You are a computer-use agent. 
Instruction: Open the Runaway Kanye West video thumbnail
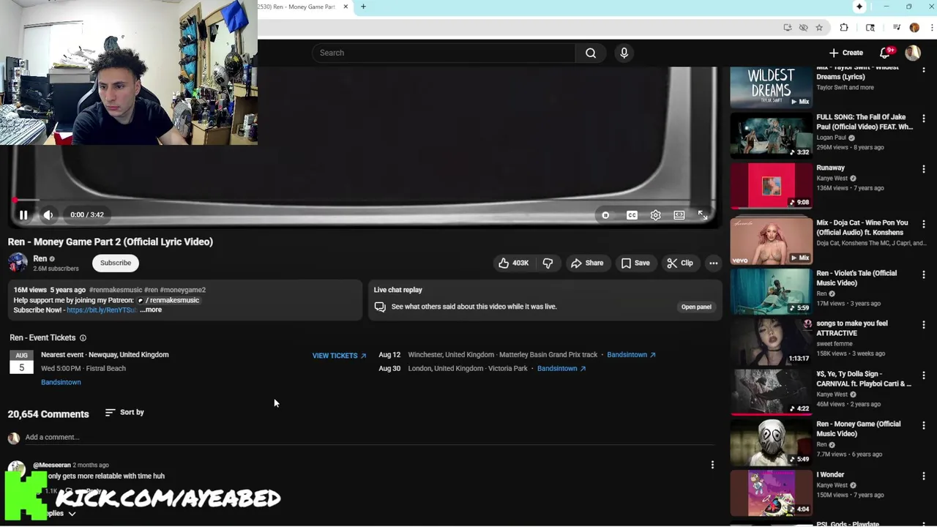pyautogui.click(x=772, y=186)
